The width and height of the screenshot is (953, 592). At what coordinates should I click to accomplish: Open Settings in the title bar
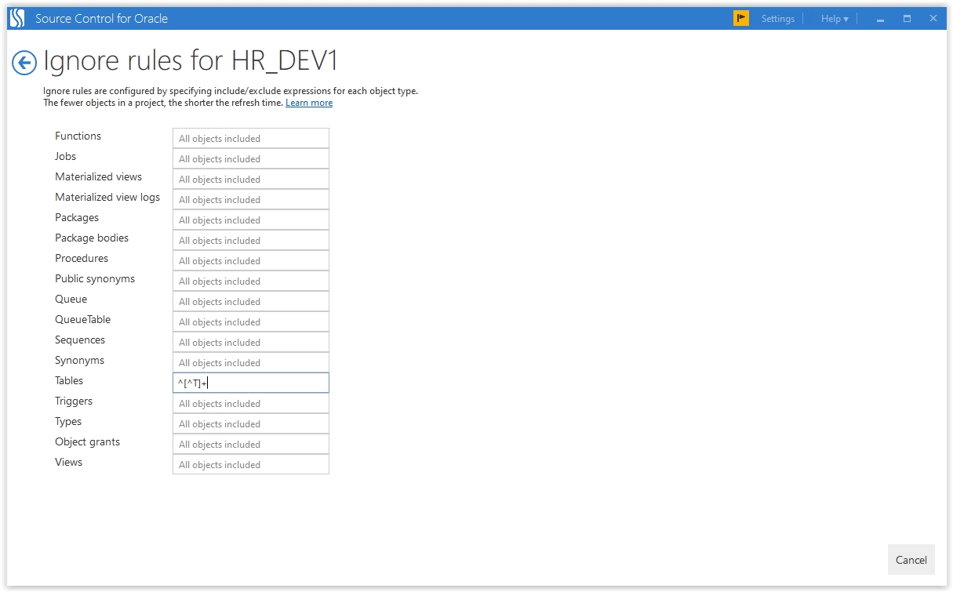pos(777,19)
